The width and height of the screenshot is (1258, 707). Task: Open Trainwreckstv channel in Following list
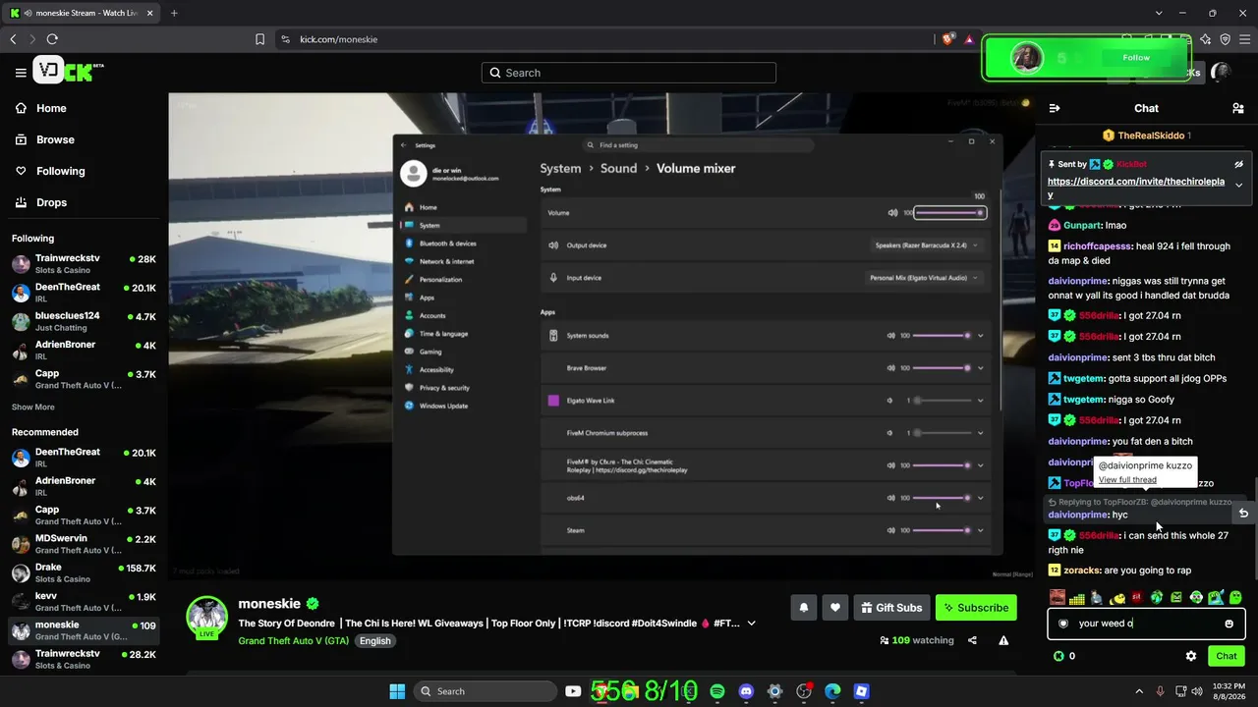click(x=83, y=264)
